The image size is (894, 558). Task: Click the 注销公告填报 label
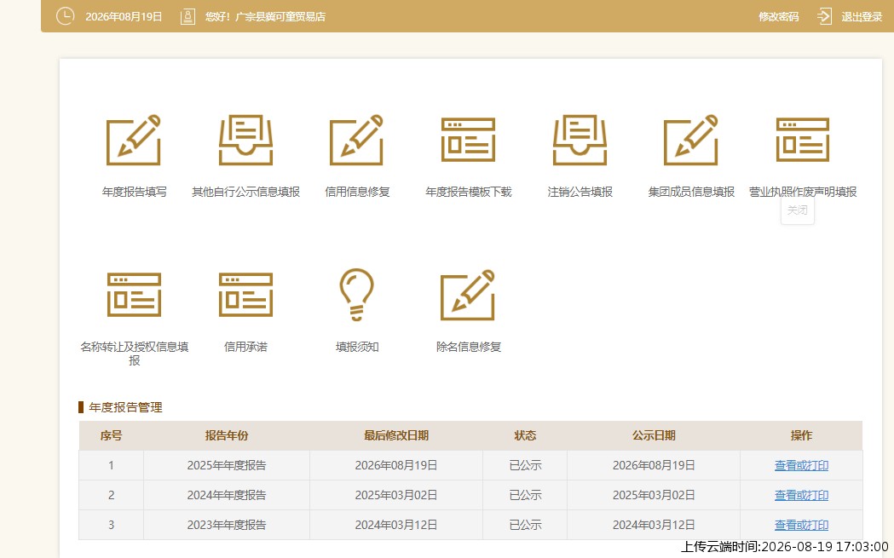click(580, 192)
